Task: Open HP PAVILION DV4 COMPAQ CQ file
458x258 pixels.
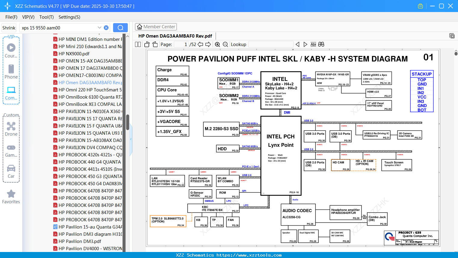Action: 88,147
